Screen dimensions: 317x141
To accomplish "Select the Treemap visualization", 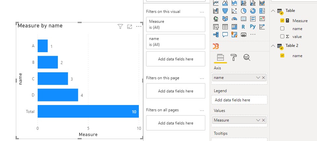I will [262, 11].
